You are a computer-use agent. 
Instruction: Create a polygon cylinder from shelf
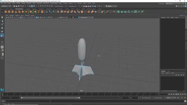[x=13, y=12]
